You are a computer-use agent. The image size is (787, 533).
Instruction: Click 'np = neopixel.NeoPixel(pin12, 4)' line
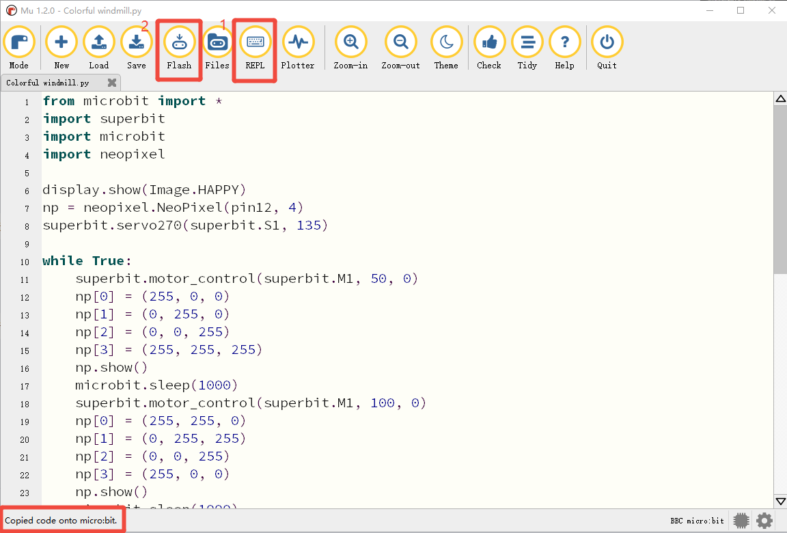pyautogui.click(x=173, y=208)
